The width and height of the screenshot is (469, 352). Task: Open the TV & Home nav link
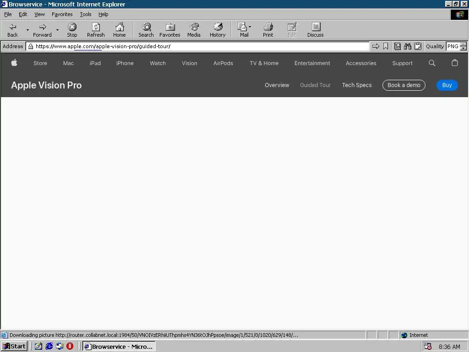pyautogui.click(x=264, y=63)
